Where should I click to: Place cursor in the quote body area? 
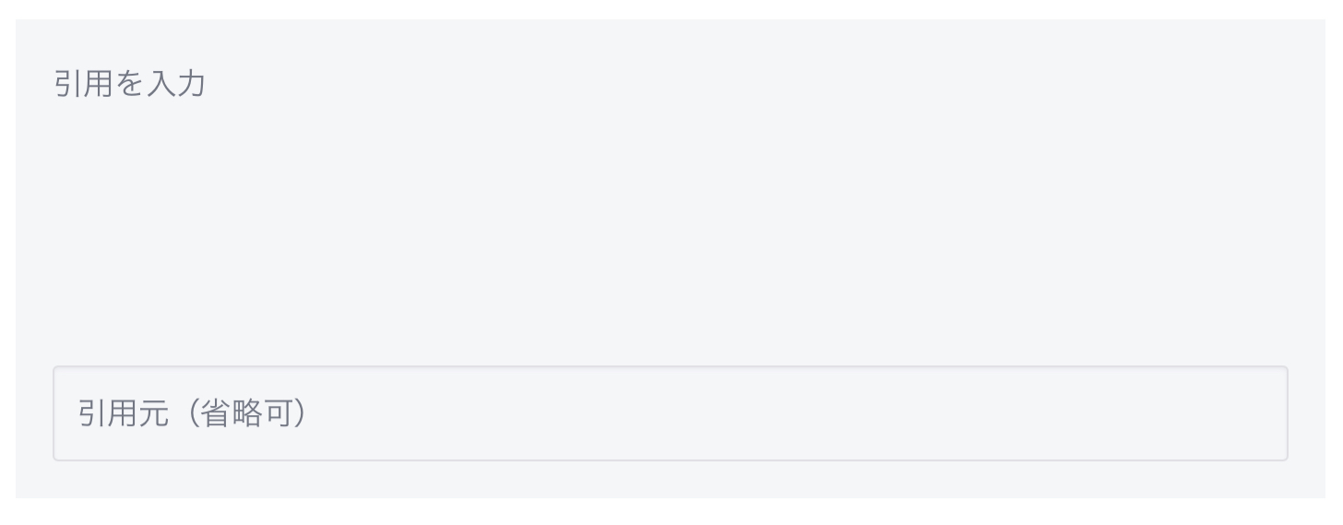[x=670, y=194]
